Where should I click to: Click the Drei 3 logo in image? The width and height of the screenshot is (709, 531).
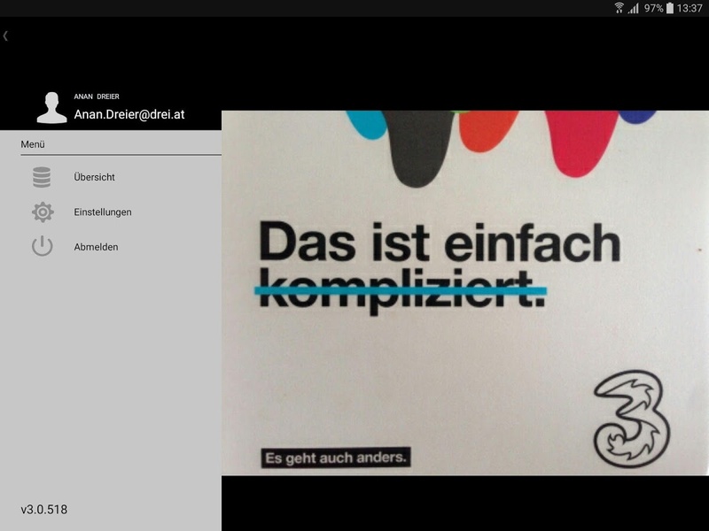[x=632, y=419]
